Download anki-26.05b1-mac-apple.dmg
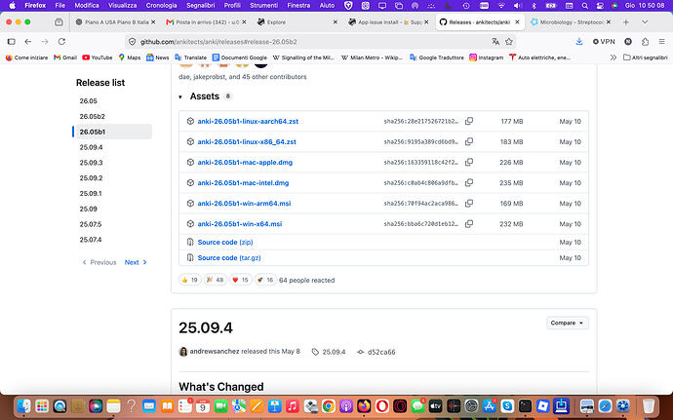 pyautogui.click(x=245, y=162)
